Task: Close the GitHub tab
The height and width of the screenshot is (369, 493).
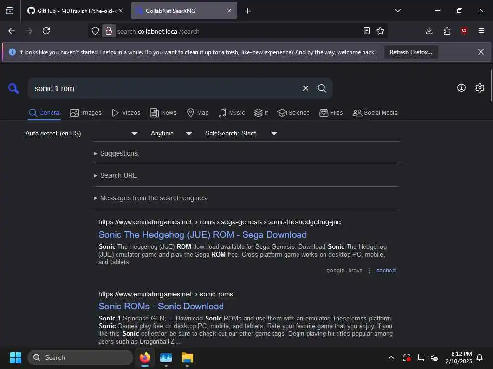Action: (121, 11)
